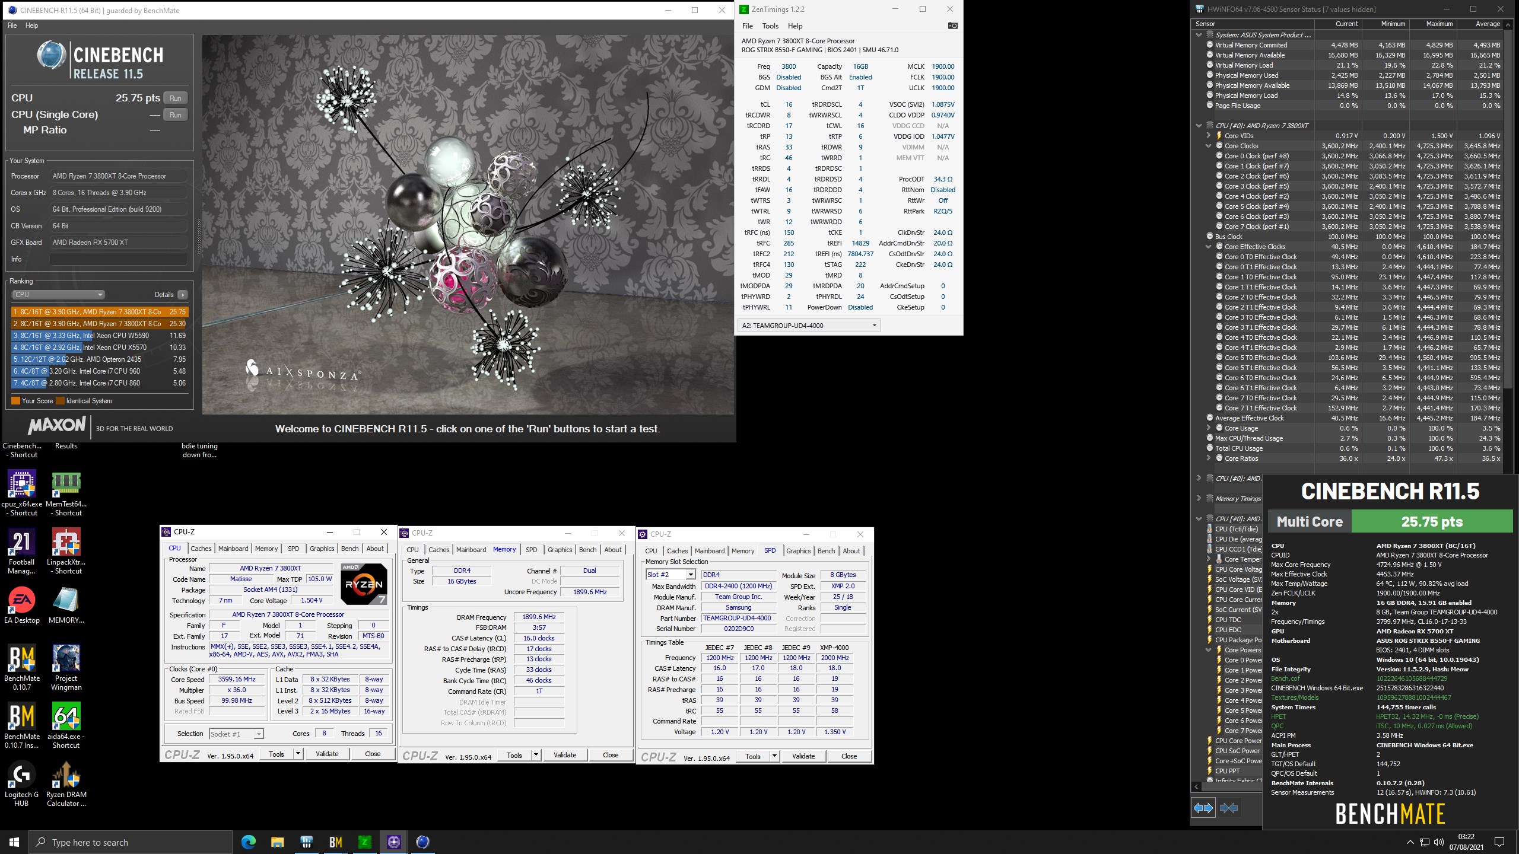The width and height of the screenshot is (1519, 854).
Task: Click BenchMate left-right blue arrows icon
Action: (x=1203, y=808)
